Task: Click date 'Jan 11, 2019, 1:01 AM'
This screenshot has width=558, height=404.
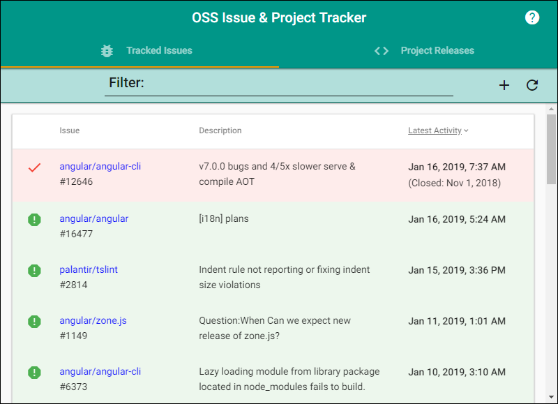Action: (457, 321)
